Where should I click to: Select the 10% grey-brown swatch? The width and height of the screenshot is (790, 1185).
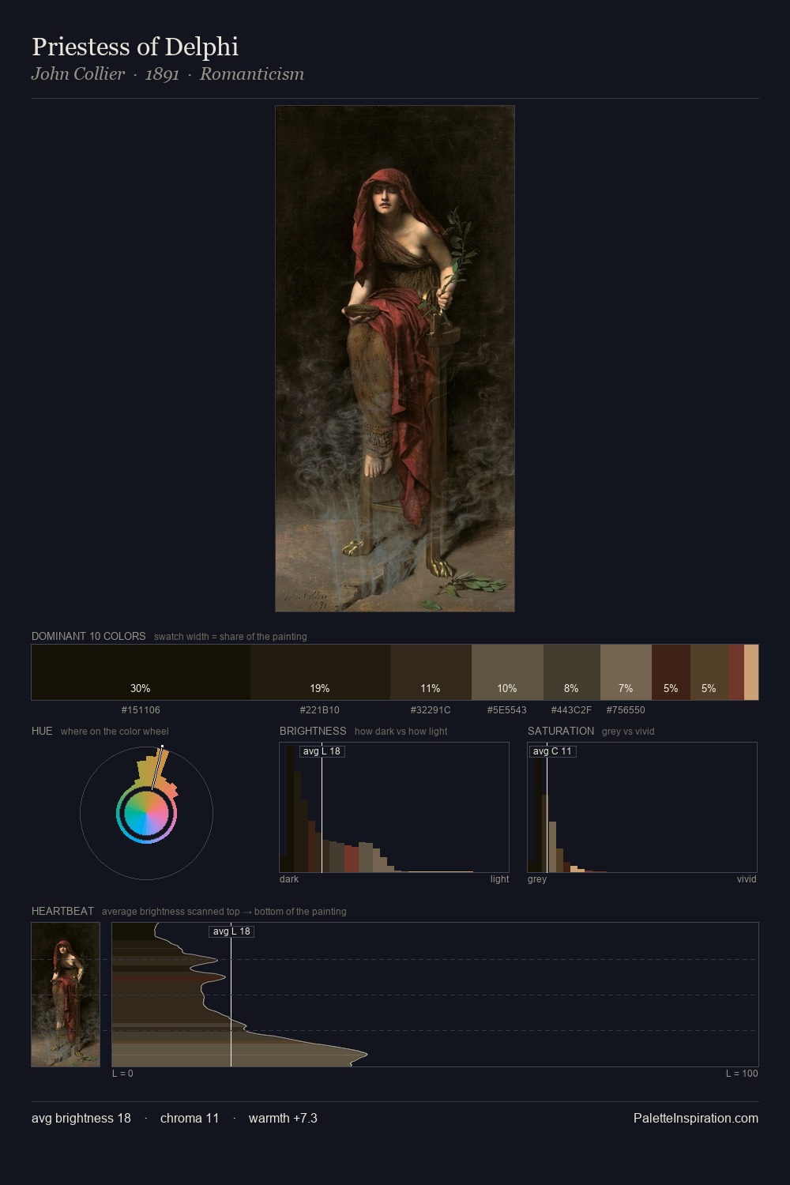[x=507, y=672]
